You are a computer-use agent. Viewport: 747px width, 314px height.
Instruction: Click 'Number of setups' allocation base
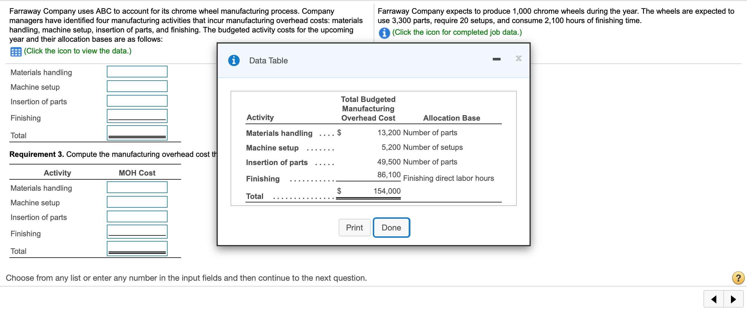click(433, 147)
